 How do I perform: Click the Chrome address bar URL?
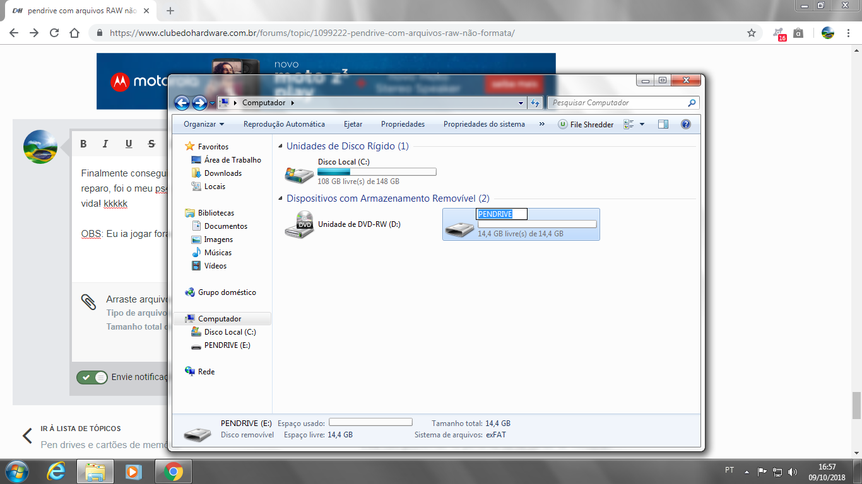pyautogui.click(x=312, y=33)
